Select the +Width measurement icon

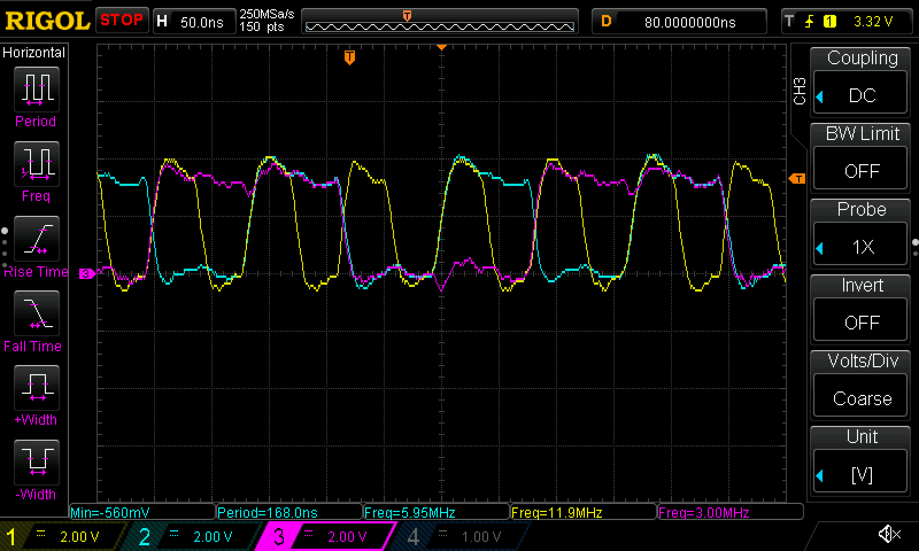pos(36,389)
